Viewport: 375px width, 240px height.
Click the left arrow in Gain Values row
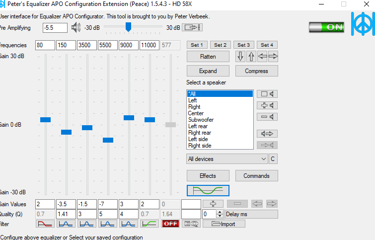coord(257,204)
